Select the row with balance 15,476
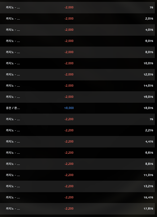The height and width of the screenshot is (217, 157). 77,197
